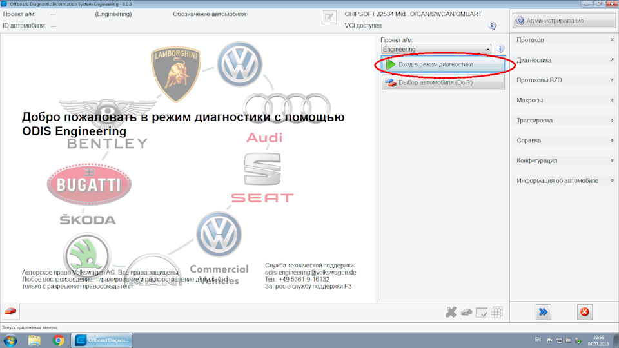Expand the Конфигурация section

coord(565,160)
